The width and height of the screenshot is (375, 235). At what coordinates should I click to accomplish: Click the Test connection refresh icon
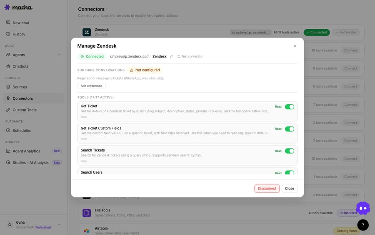click(x=179, y=56)
